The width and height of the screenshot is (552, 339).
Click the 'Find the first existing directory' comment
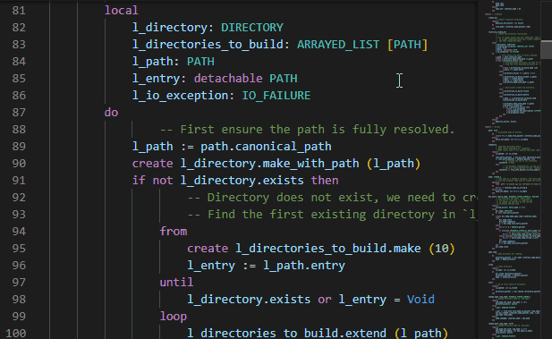pyautogui.click(x=332, y=215)
